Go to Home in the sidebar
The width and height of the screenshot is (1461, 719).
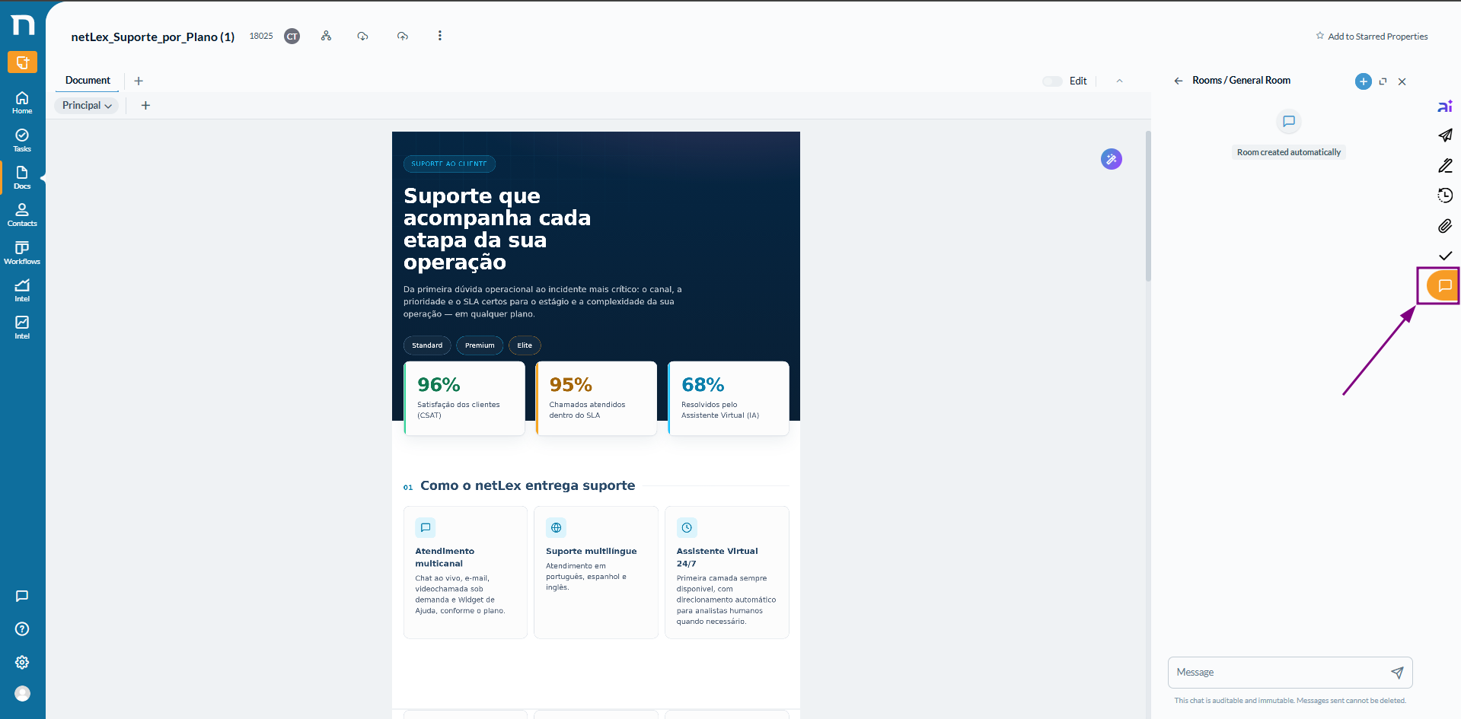pyautogui.click(x=22, y=103)
